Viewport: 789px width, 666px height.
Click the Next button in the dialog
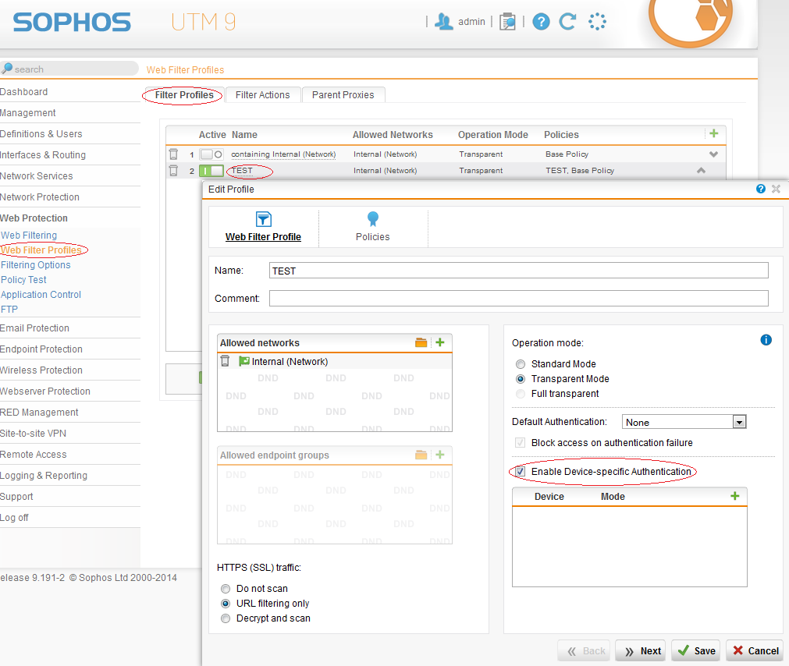[640, 650]
